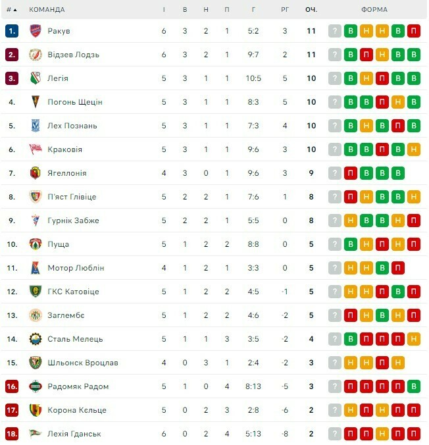
Task: Sort standings by РГ goal difference header
Action: 285,10
